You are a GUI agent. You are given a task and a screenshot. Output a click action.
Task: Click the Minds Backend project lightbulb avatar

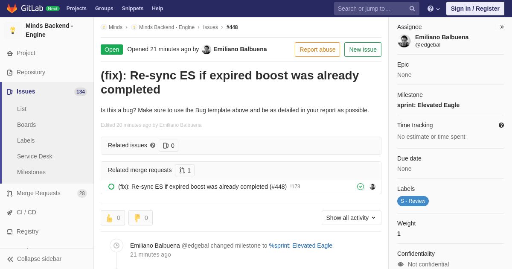coord(13,30)
